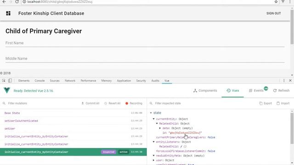Image resolution: width=294 pixels, height=165 pixels.
Task: Refresh the Vue devtools
Action: point(281,91)
